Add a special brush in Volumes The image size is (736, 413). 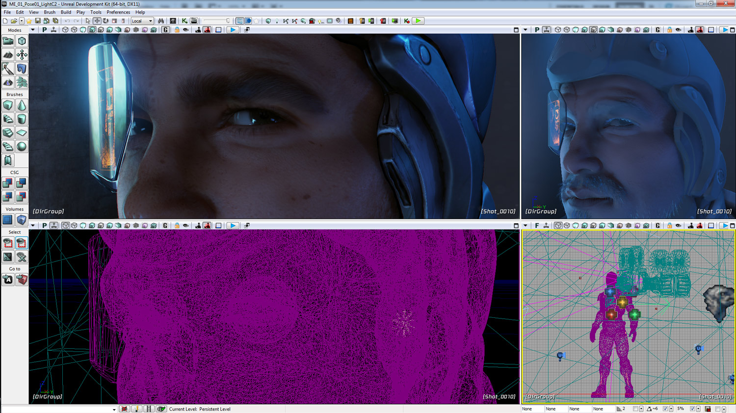[8, 220]
